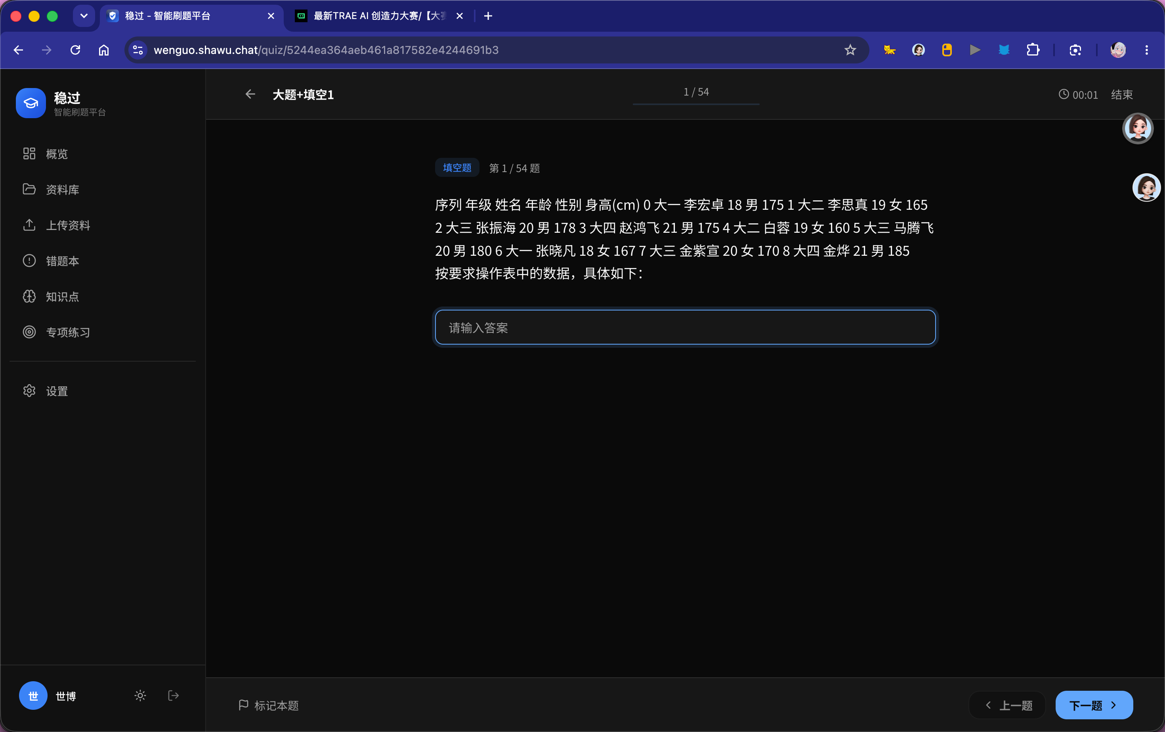Open the extensions puzzle-piece menu

[1032, 50]
